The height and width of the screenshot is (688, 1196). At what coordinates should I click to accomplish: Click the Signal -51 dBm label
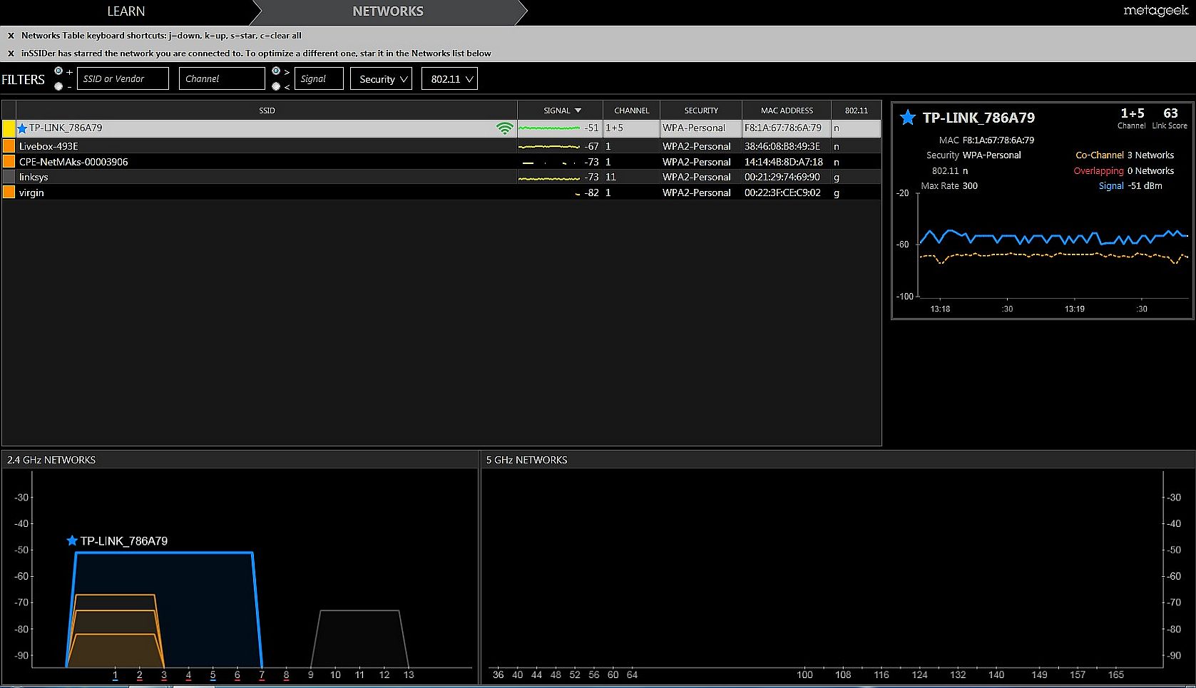tap(1130, 185)
